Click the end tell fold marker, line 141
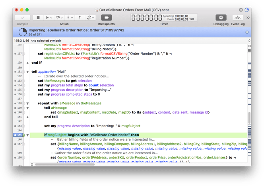 point(27,117)
